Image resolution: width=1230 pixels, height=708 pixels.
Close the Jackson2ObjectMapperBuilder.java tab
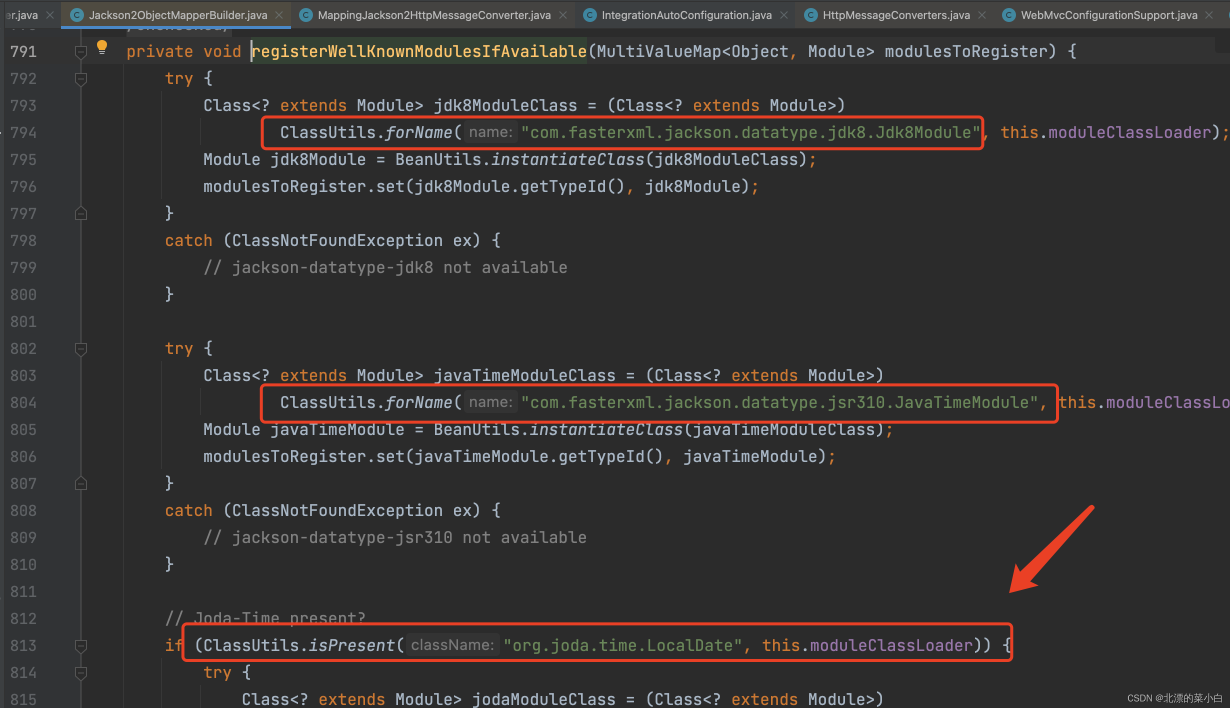point(279,15)
